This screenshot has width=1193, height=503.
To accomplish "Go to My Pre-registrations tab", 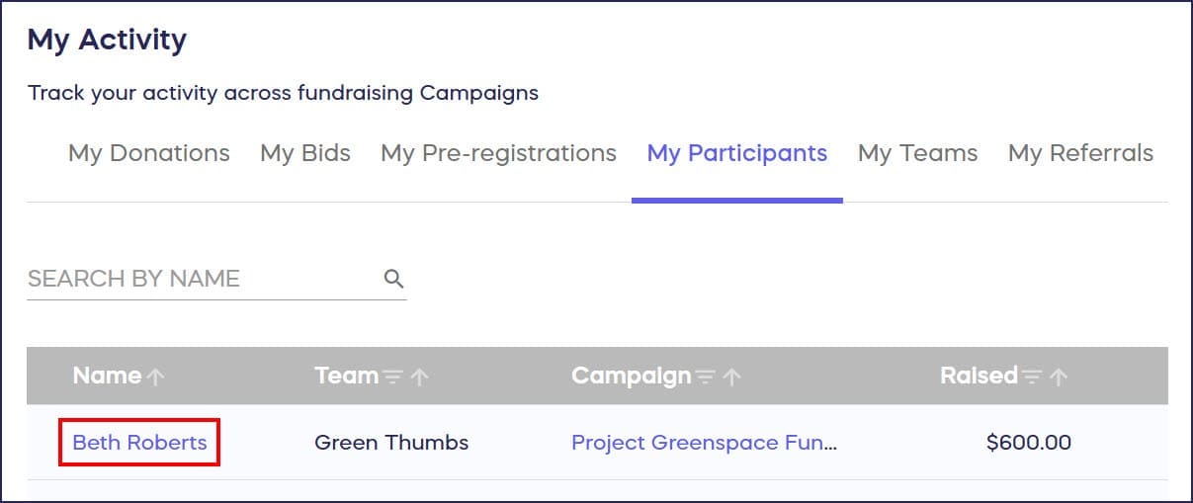I will (x=498, y=153).
